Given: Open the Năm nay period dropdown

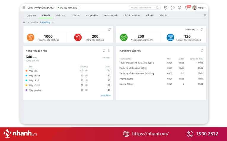Looking at the screenshot, I should (x=192, y=29).
